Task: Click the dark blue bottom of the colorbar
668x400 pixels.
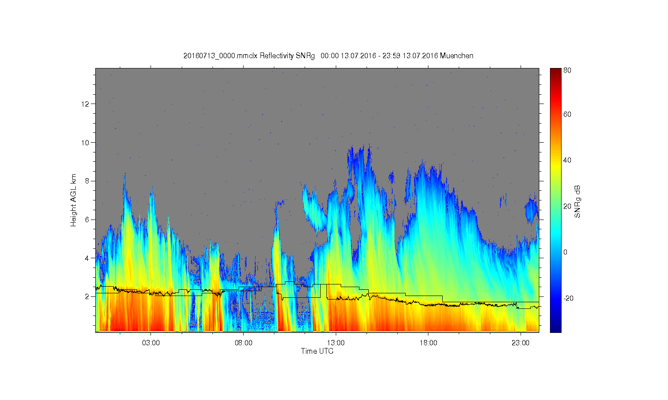Action: tap(555, 328)
